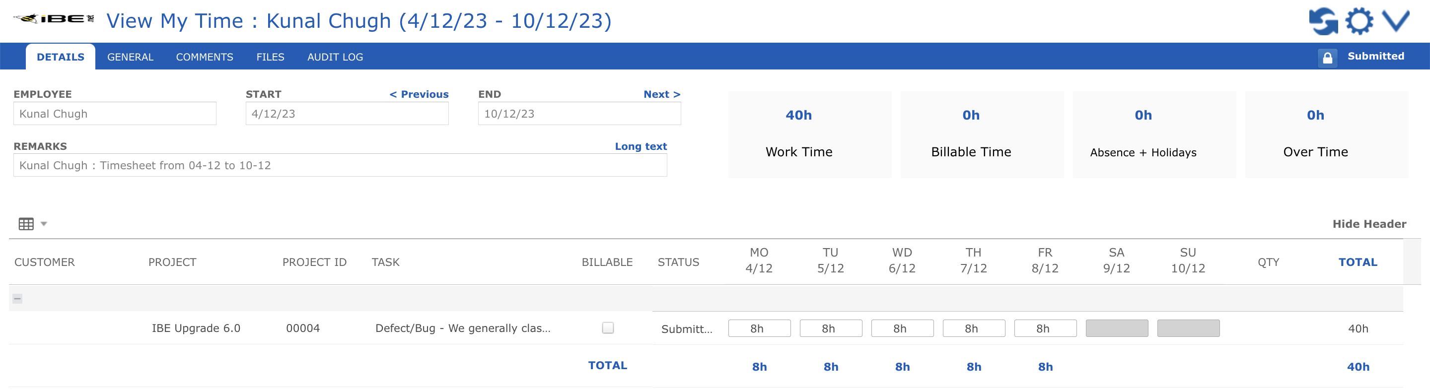Expand the grid view dropdown arrow
The height and width of the screenshot is (392, 1430).
click(x=44, y=224)
